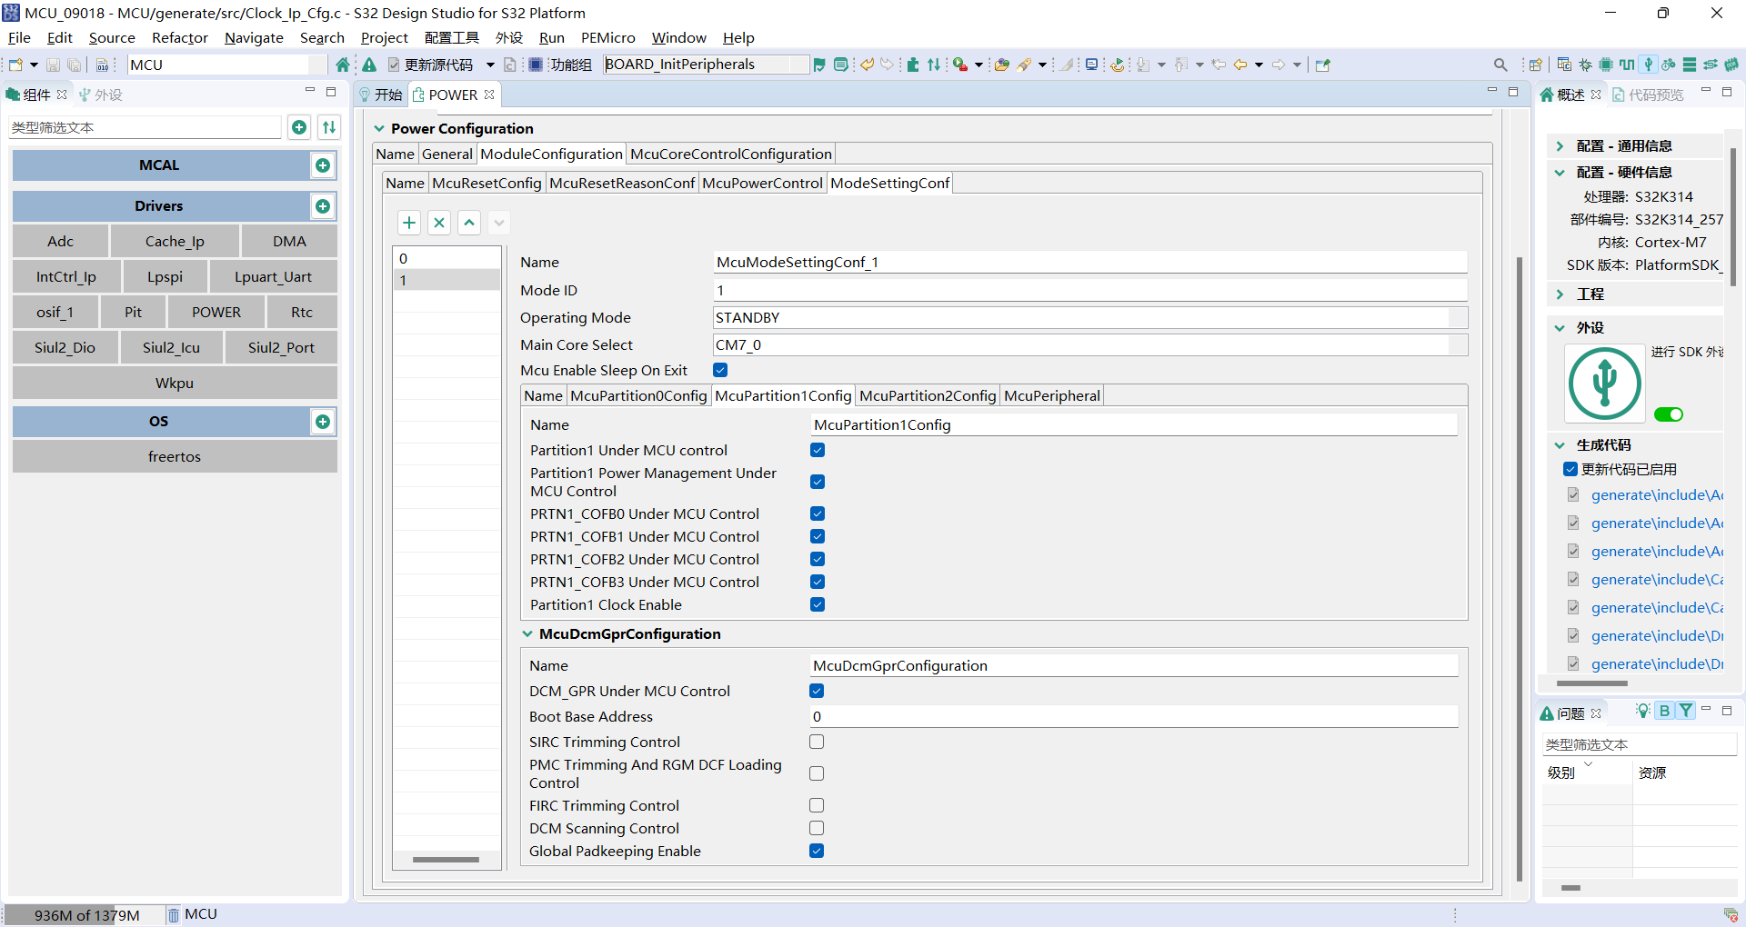Viewport: 1746px width, 927px height.
Task: Open the Clocks tool perspective icon
Action: [1626, 65]
